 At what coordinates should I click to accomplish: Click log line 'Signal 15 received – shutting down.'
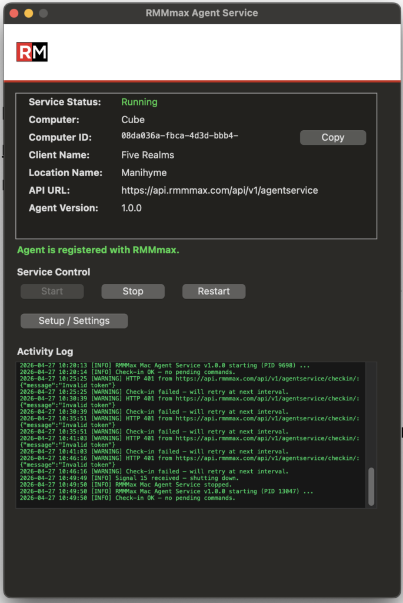click(129, 478)
